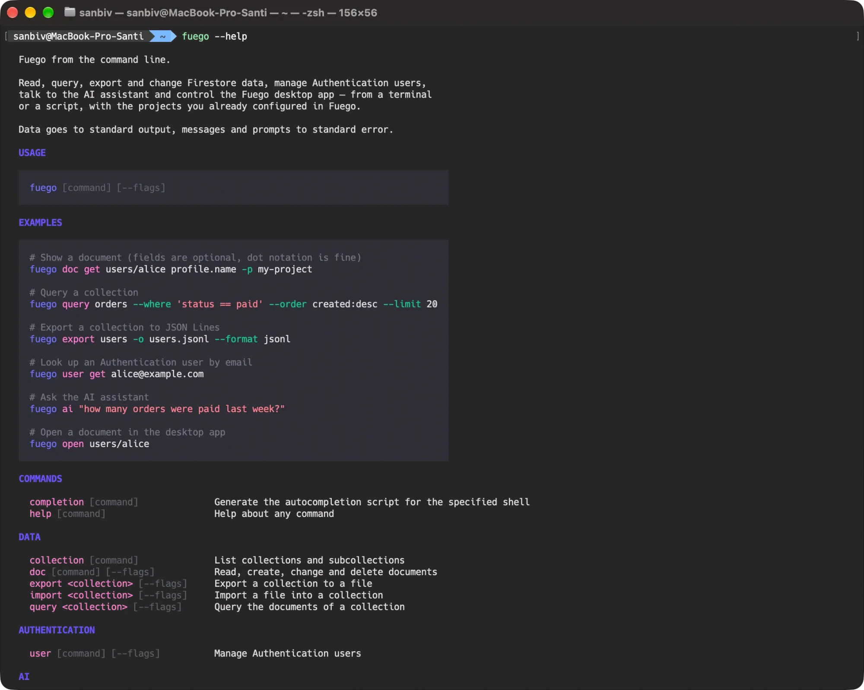Click the line starting 'Read, query, export and change'

click(222, 83)
